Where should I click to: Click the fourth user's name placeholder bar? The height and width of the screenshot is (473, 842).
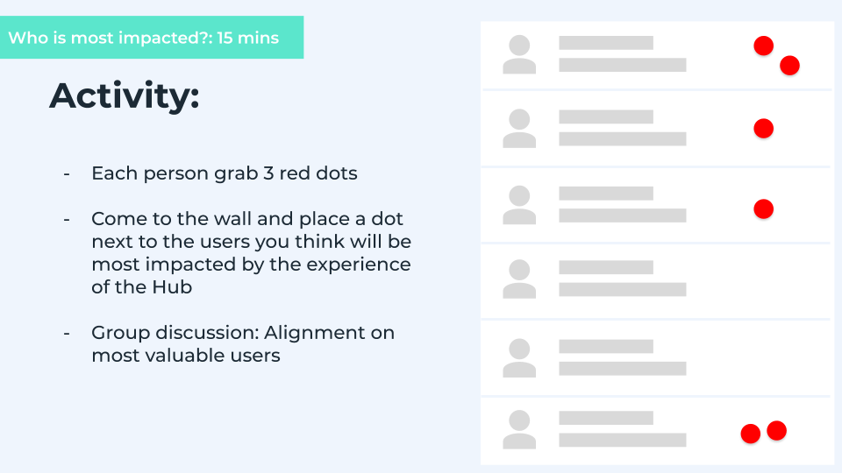(606, 267)
